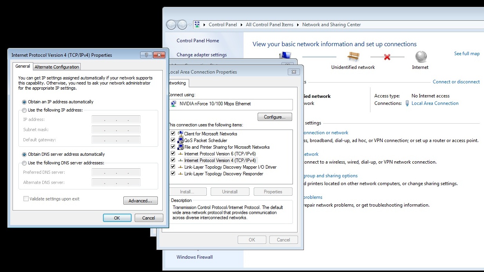This screenshot has height=272, width=484.
Task: Click the help question mark button in IPv4 dialog
Action: click(x=146, y=55)
